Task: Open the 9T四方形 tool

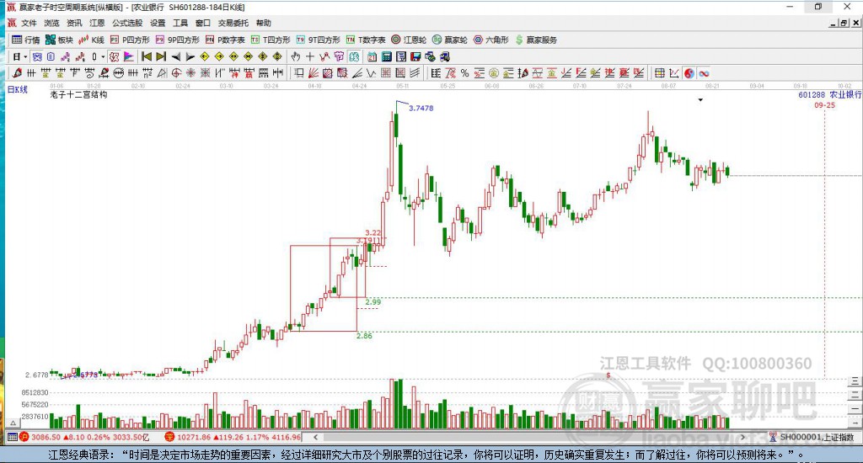Action: tap(318, 40)
